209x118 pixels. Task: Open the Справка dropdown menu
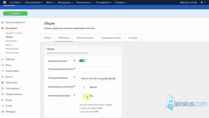pos(121,2)
